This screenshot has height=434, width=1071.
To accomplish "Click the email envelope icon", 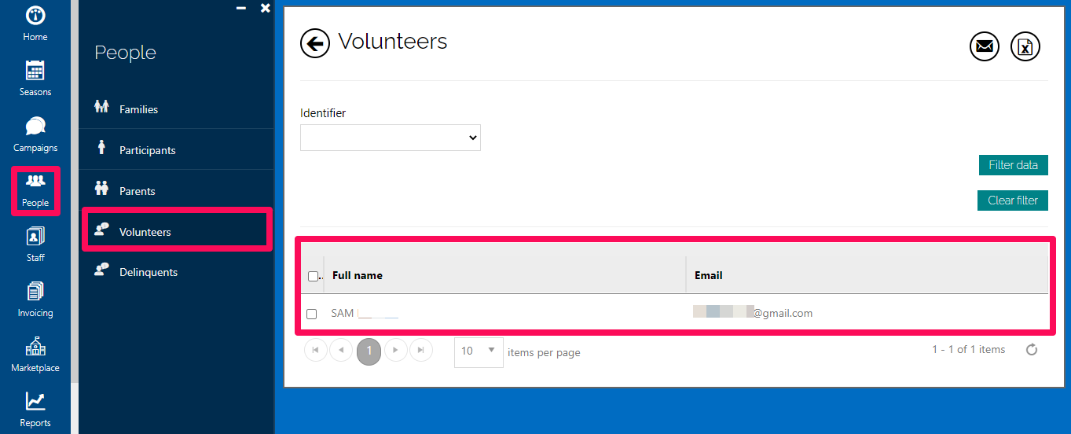I will pos(984,46).
